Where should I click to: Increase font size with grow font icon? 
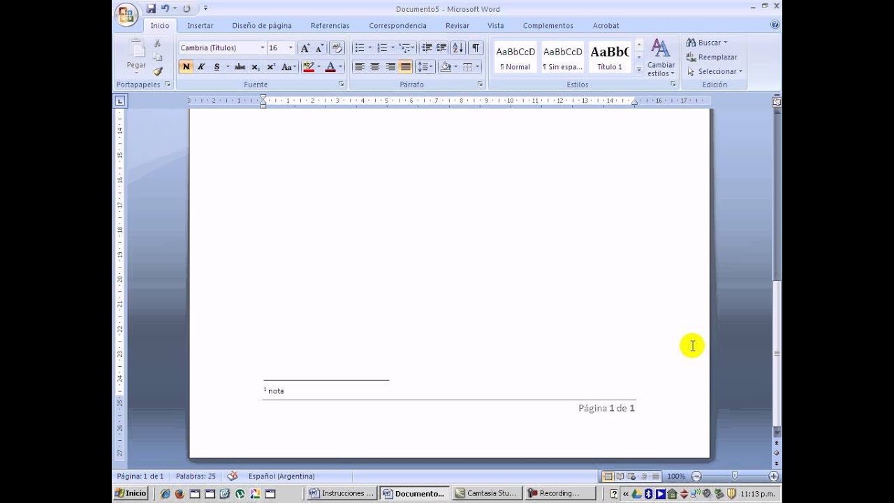305,48
